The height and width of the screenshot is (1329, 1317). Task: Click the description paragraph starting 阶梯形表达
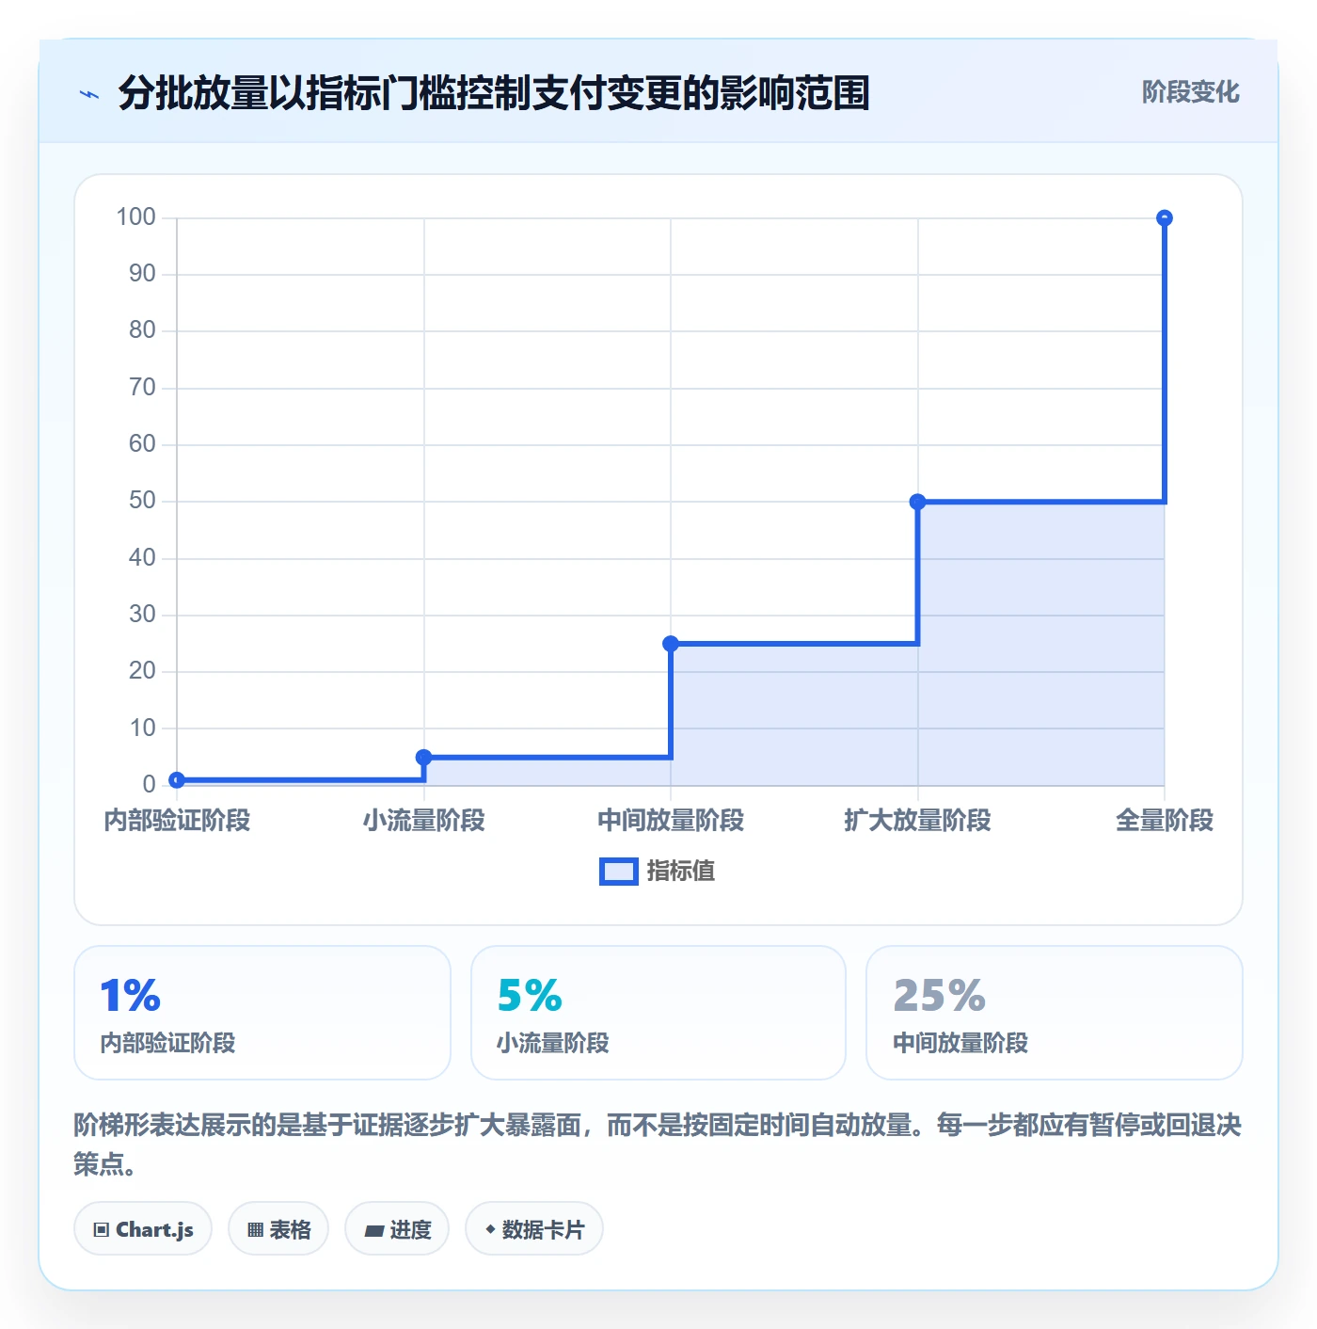[658, 1145]
